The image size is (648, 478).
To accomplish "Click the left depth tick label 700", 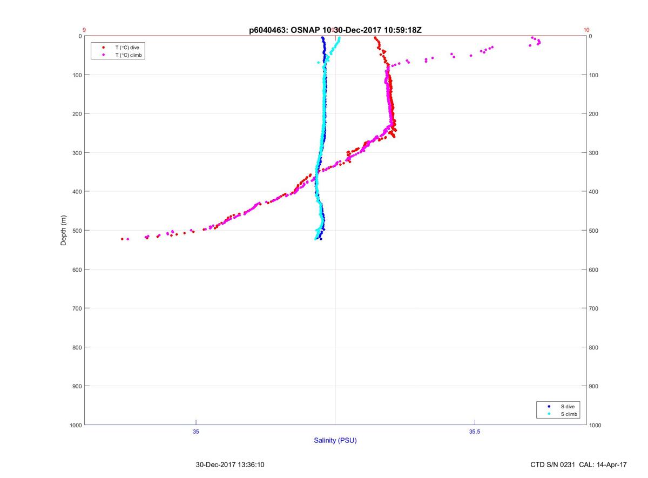I will click(x=77, y=308).
